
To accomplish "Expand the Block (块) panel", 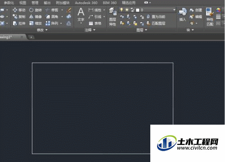I will coord(190,30).
